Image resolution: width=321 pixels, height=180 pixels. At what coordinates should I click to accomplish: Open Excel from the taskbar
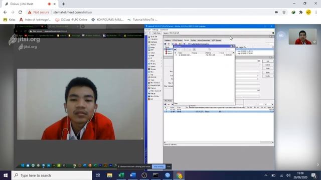pyautogui.click(x=121, y=175)
